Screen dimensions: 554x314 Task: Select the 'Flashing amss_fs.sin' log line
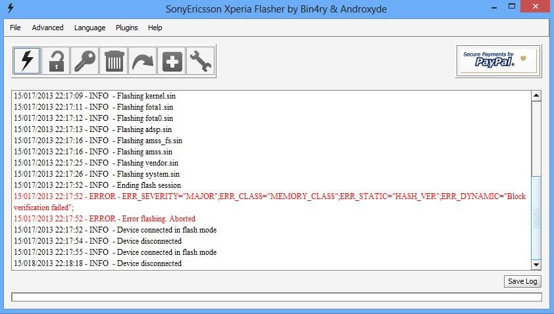[x=98, y=141]
